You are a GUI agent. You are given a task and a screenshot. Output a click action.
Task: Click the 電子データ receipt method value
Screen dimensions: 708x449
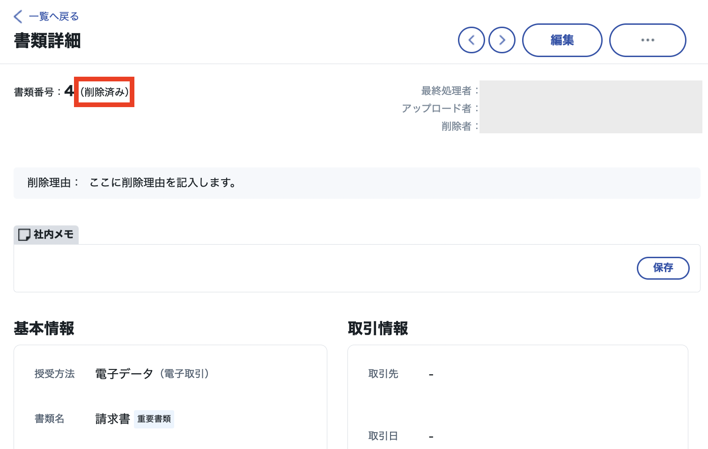(x=124, y=374)
